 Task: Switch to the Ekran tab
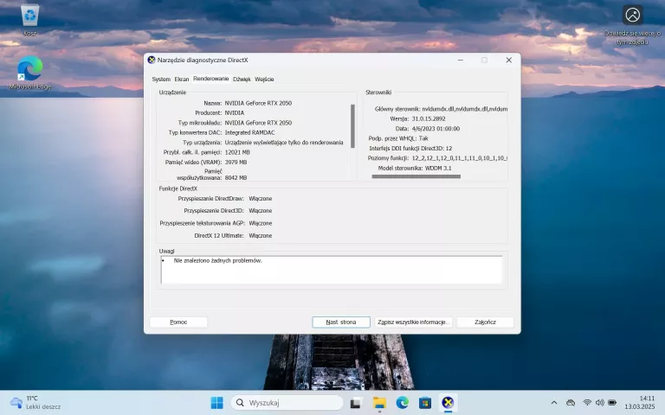(182, 80)
